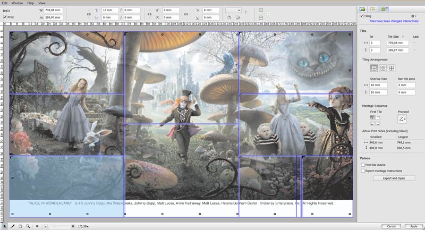Click the top margin icon in toolbar
This screenshot has height=230, width=425.
click(157, 18)
